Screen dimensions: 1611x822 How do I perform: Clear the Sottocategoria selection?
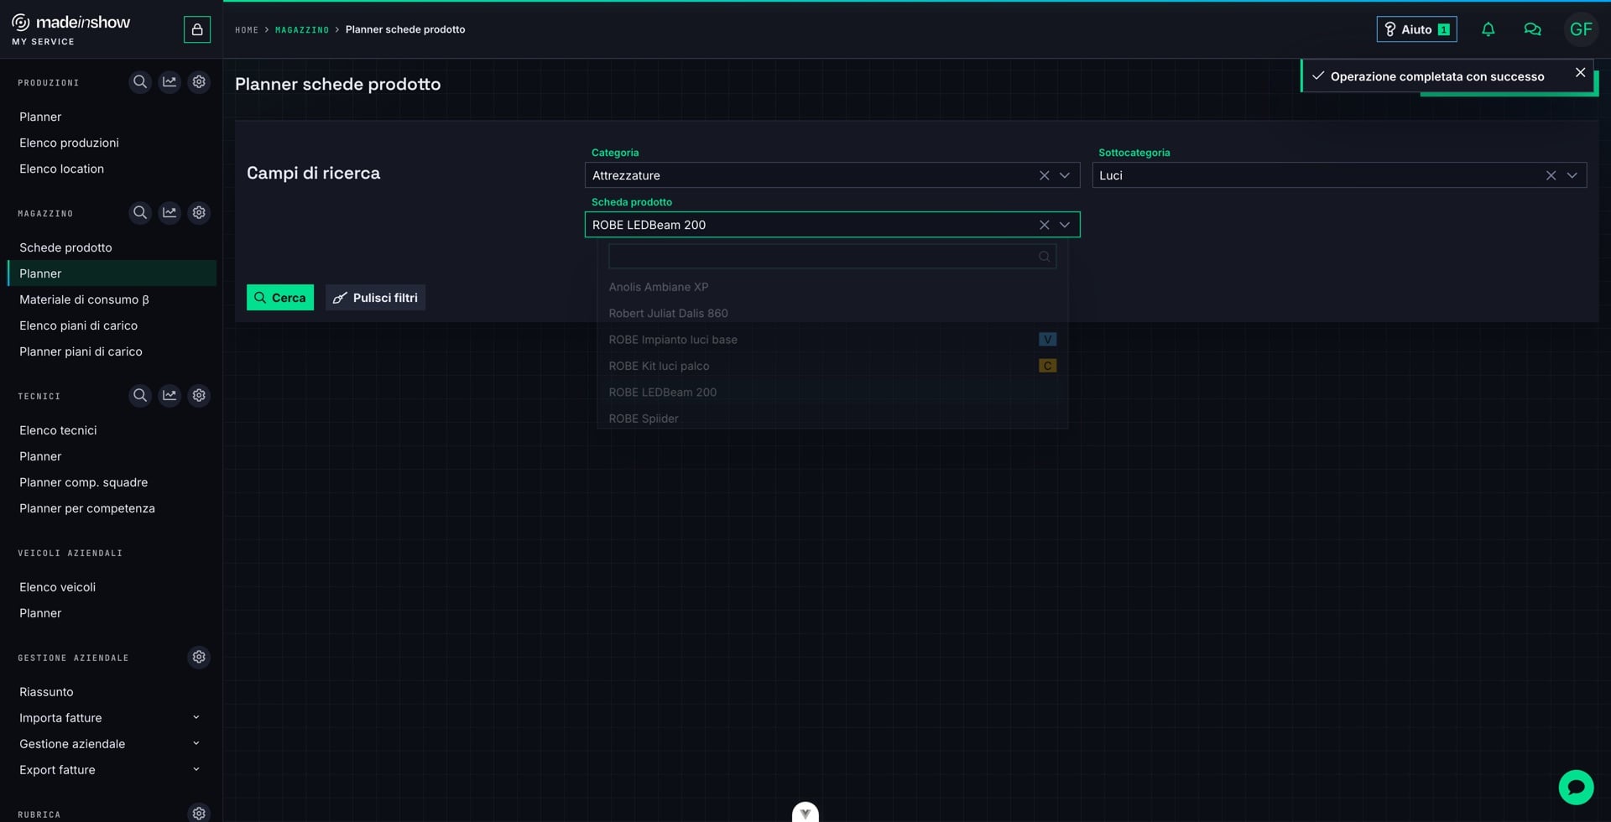click(1551, 175)
